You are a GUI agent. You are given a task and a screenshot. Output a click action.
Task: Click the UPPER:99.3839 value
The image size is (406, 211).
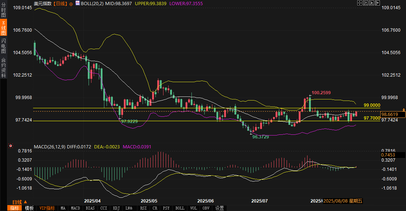[x=151, y=4]
